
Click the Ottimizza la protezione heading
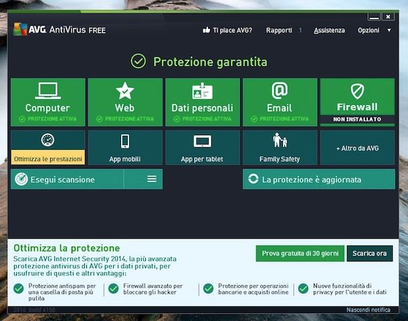67,248
